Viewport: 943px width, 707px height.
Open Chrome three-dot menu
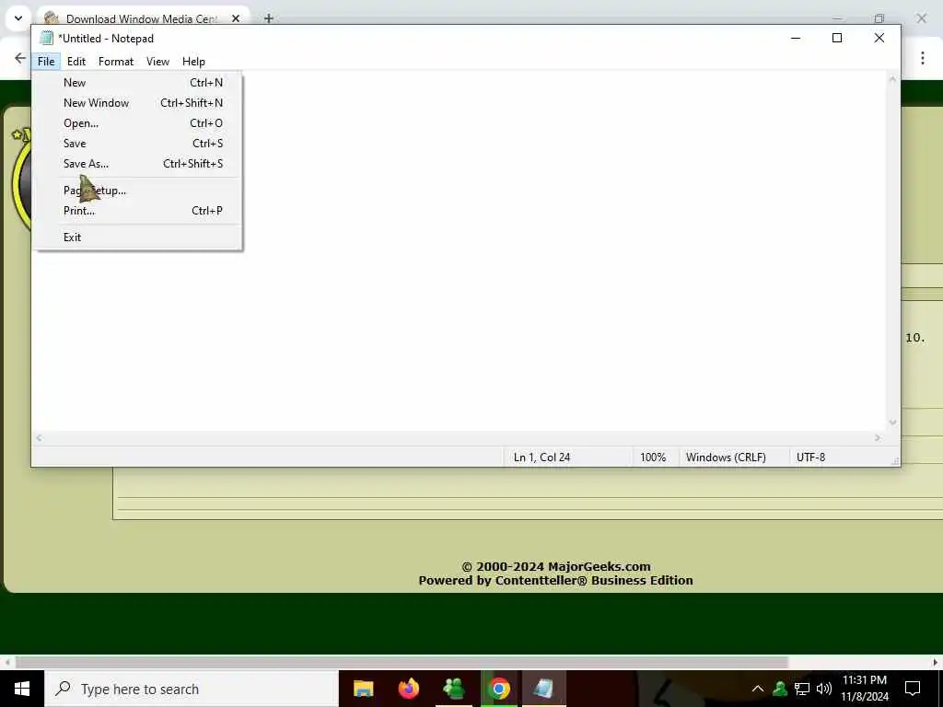tap(923, 58)
